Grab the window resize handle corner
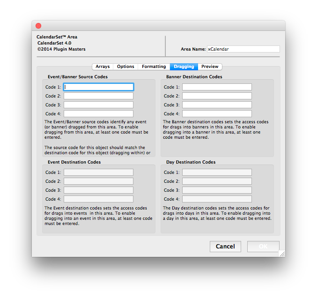Viewport: 317px width, 300px height. pyautogui.click(x=282, y=254)
